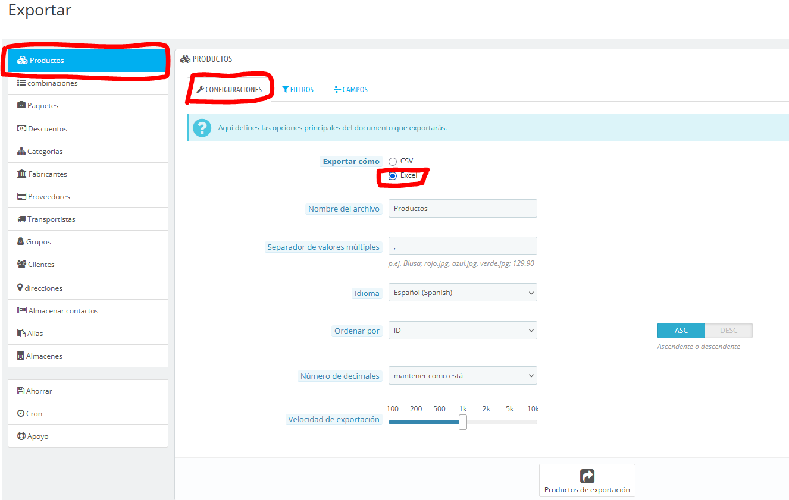Select the Excel export format radio

[x=393, y=176]
